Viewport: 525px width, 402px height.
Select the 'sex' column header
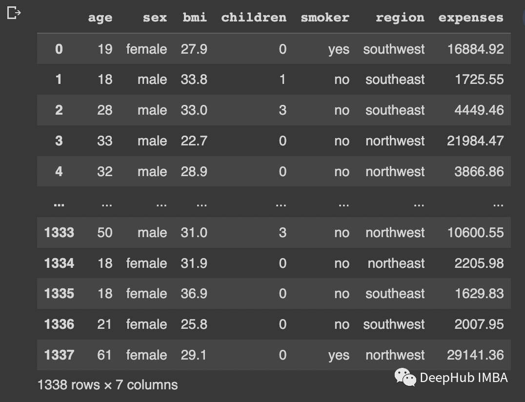coord(155,18)
